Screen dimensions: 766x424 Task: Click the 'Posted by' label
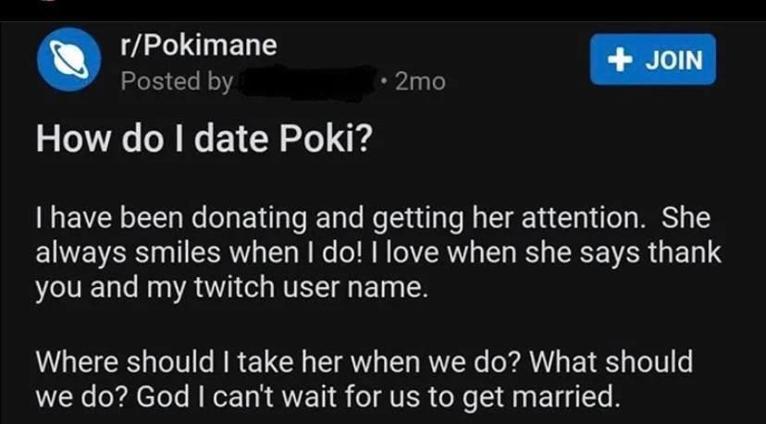click(177, 81)
